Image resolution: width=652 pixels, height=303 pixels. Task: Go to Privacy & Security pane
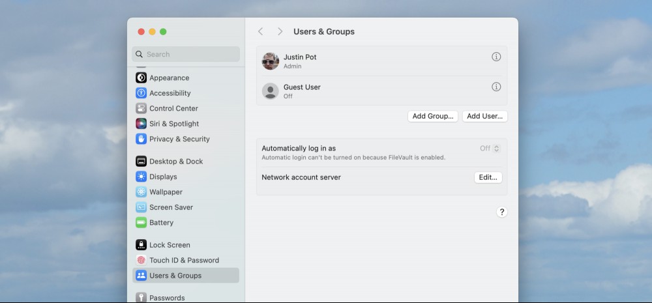[180, 139]
